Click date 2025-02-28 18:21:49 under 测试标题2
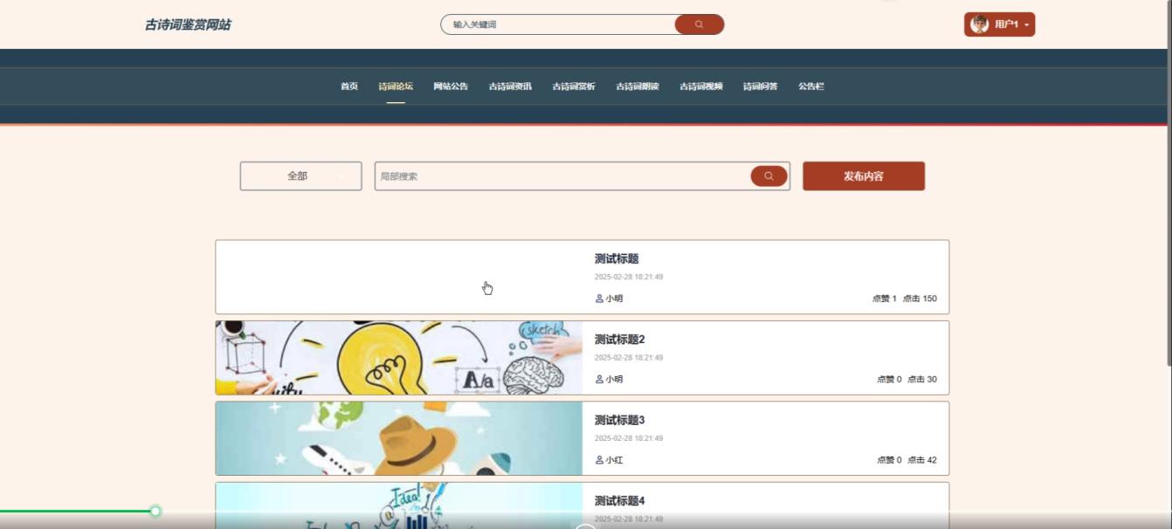1172x529 pixels. point(629,358)
